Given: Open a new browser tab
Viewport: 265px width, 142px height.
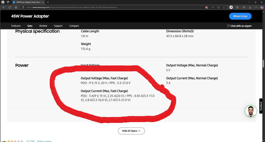Looking at the screenshot, I should point(48,2).
